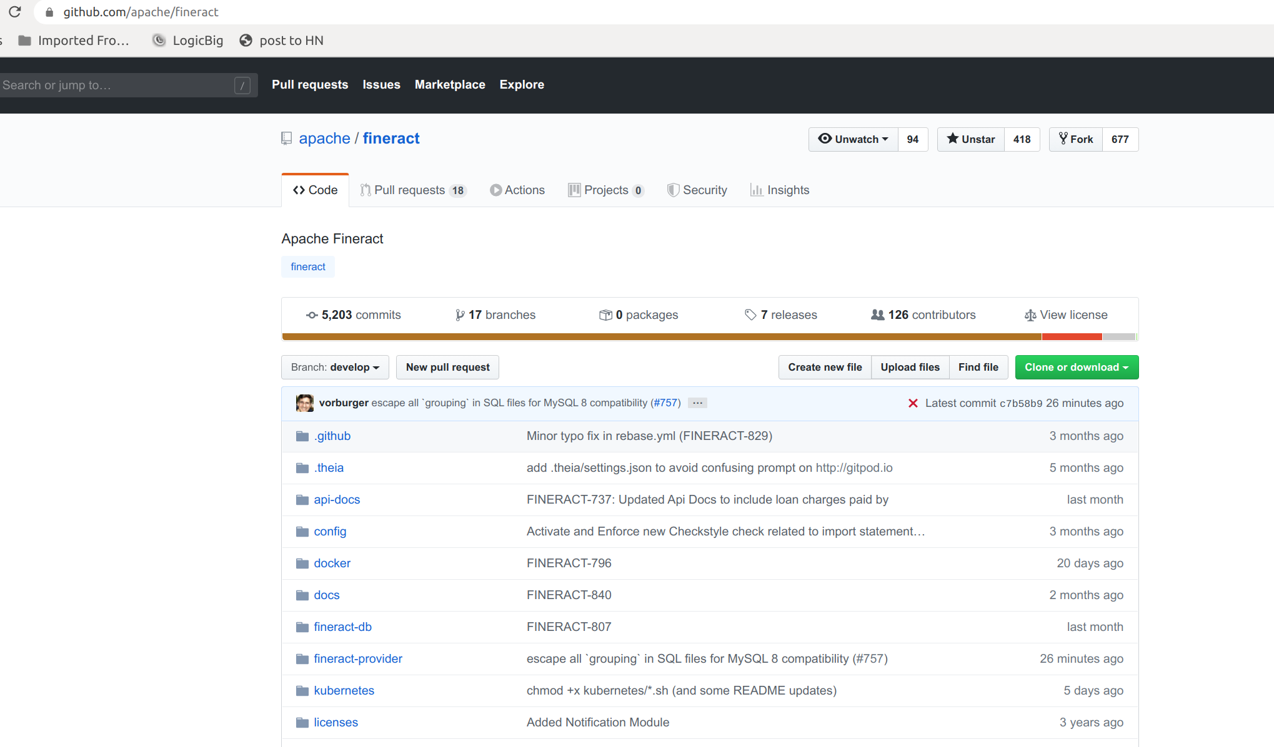This screenshot has width=1274, height=747.
Task: Unstar the fineract repository
Action: (x=971, y=139)
